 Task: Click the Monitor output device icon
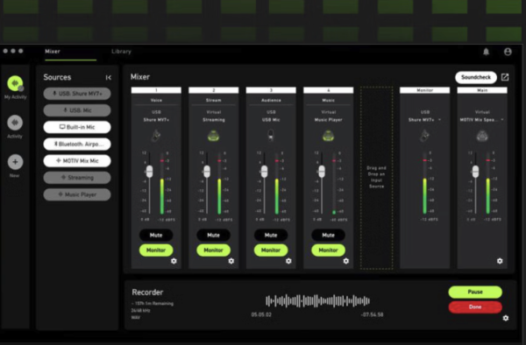coord(424,136)
